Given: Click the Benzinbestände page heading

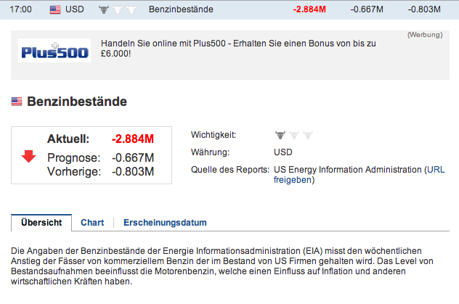Looking at the screenshot, I should 77,102.
